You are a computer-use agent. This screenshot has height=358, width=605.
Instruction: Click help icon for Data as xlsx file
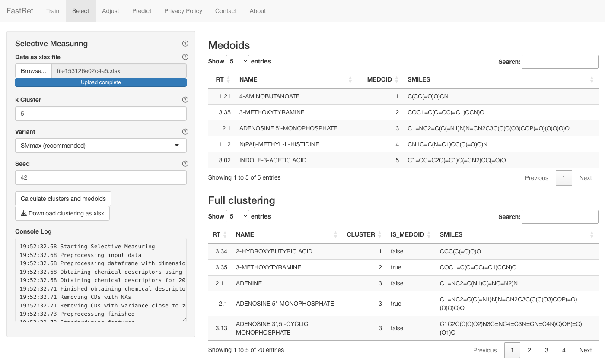pyautogui.click(x=185, y=57)
